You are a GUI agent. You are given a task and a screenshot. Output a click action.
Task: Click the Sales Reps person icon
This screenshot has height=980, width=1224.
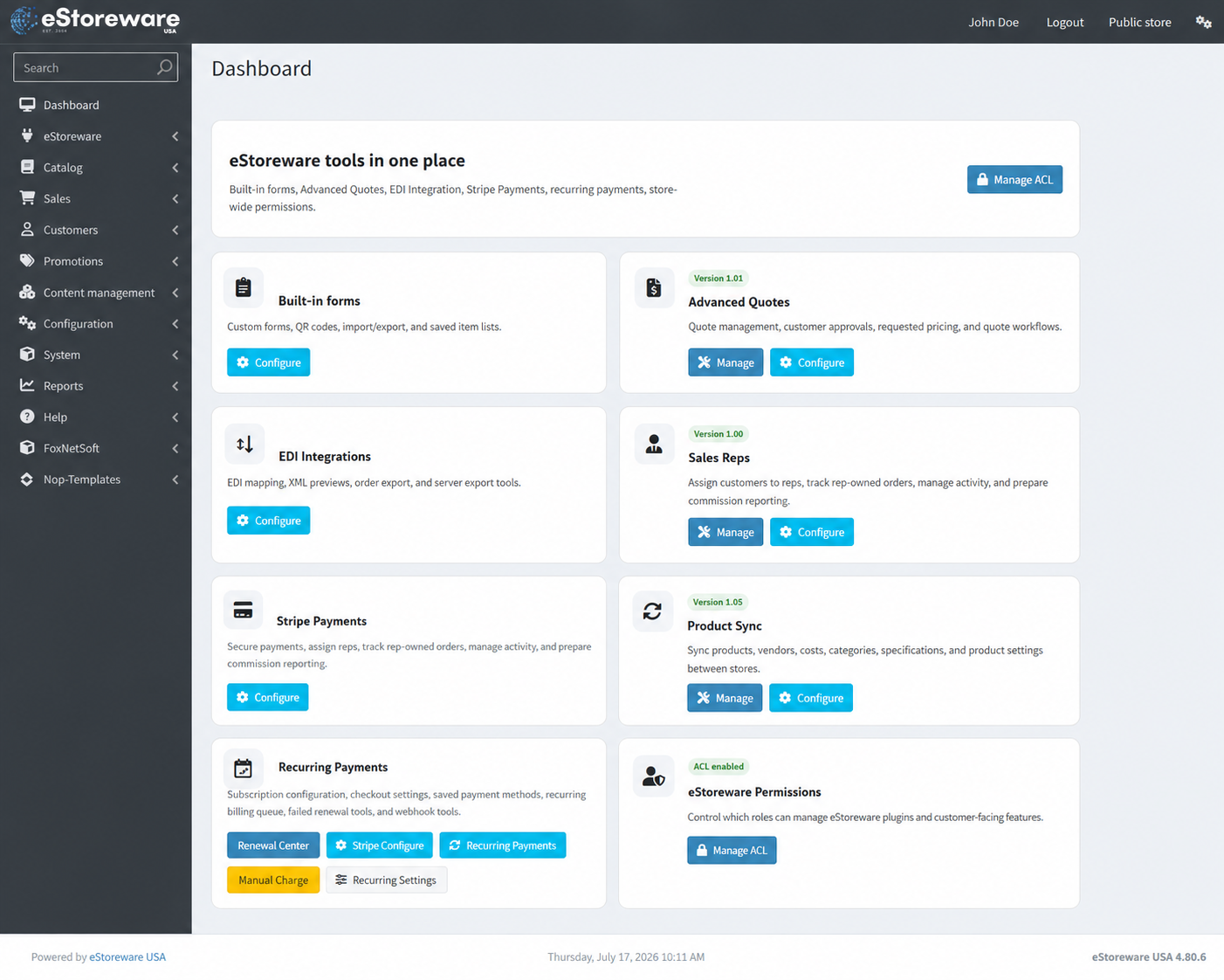click(654, 444)
